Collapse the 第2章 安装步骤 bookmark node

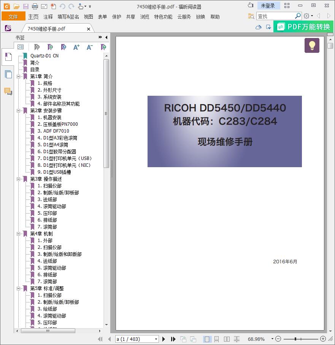pos(19,111)
